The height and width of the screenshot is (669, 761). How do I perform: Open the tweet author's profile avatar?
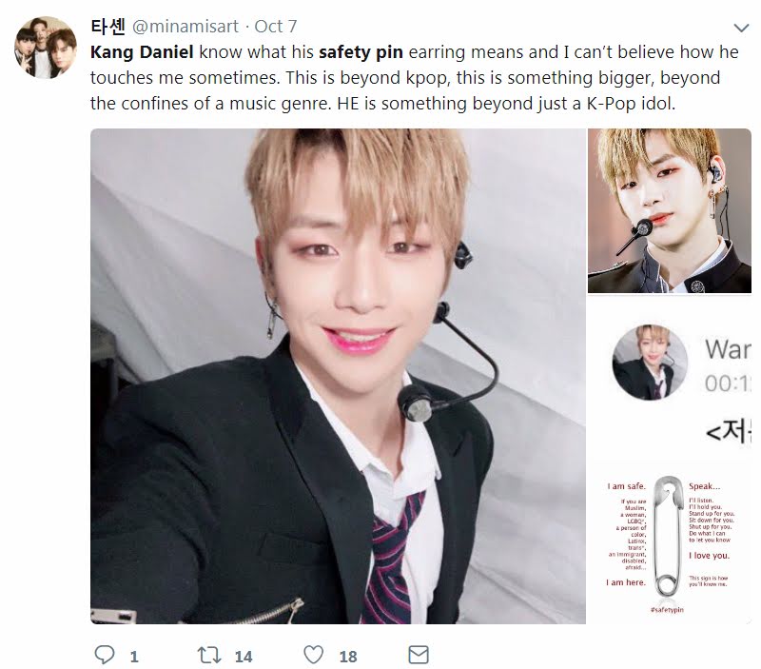(46, 48)
